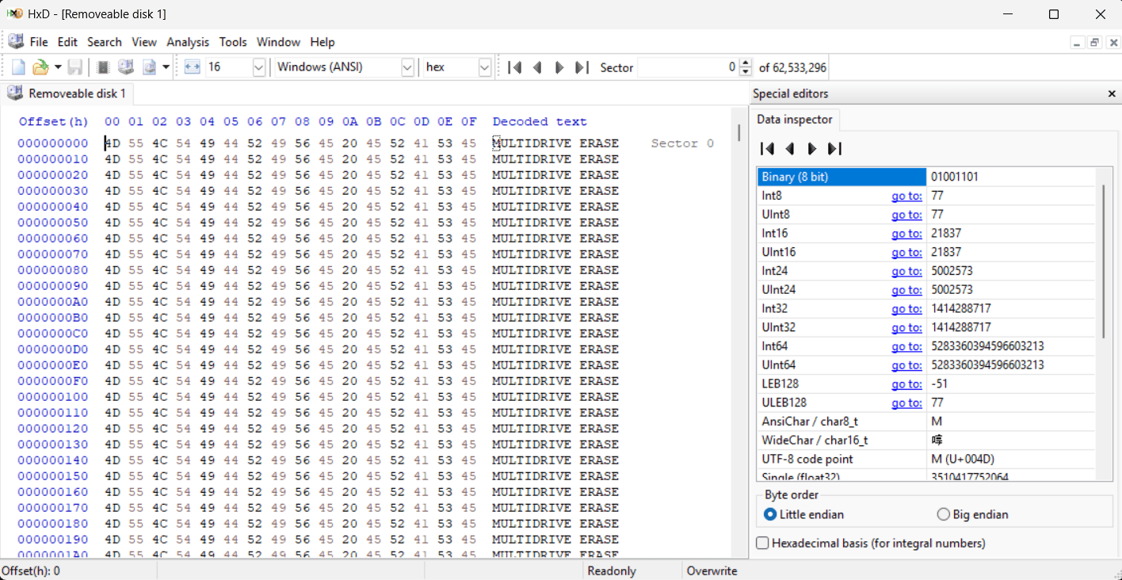The height and width of the screenshot is (580, 1122).
Task: Open the Analysis menu
Action: [x=188, y=42]
